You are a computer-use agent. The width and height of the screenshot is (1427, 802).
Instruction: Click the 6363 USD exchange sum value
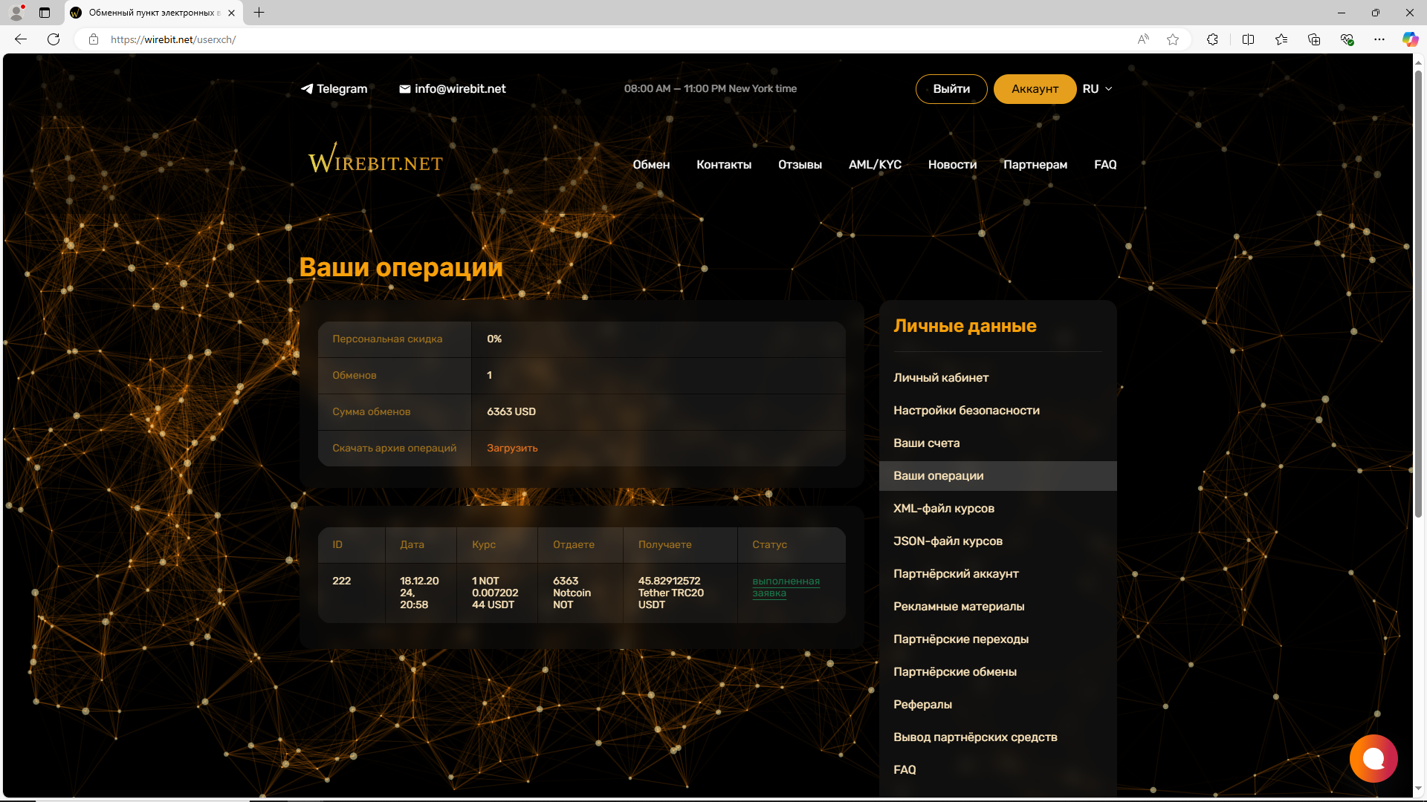511,412
